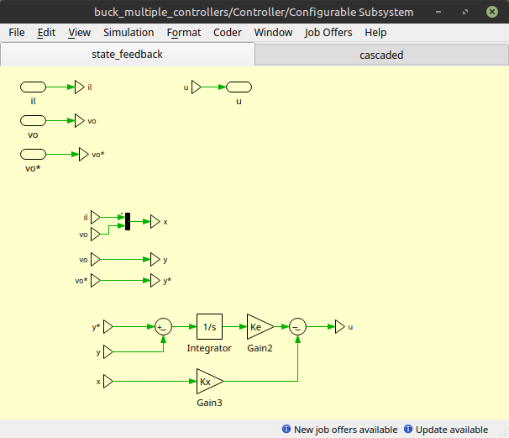Select the signal multiplexer block
Image resolution: width=509 pixels, height=438 pixels.
click(128, 222)
